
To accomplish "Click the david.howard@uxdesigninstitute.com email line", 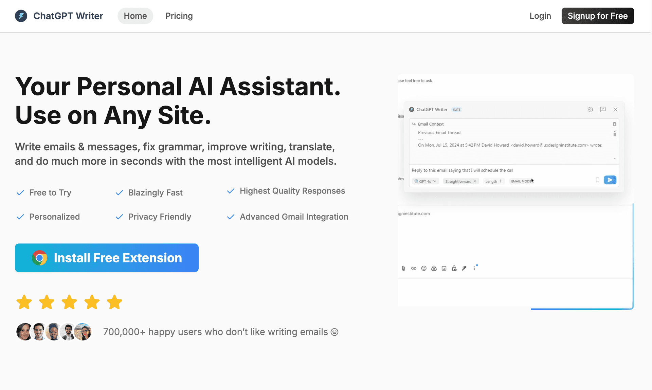I will click(x=510, y=145).
